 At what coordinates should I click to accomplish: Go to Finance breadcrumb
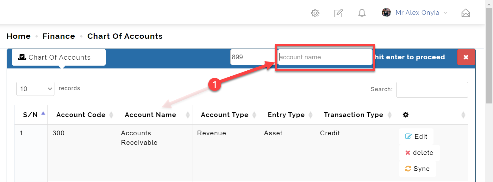(x=59, y=36)
